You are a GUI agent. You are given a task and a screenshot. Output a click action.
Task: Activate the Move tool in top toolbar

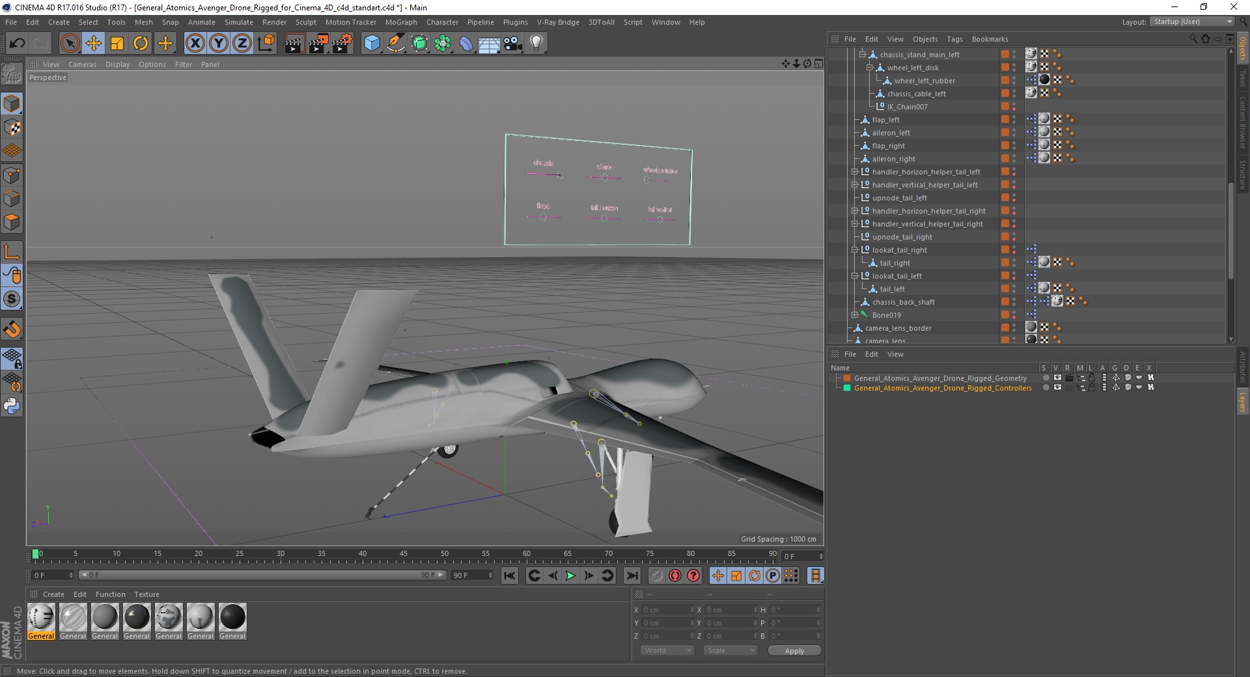[x=94, y=44]
